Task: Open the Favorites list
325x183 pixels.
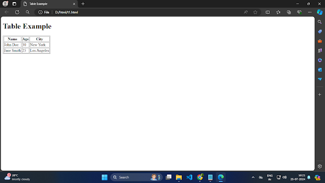Action: [x=278, y=12]
